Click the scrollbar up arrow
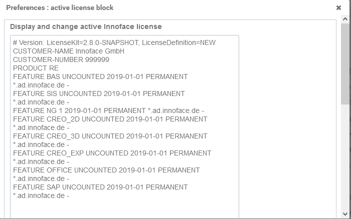Screen dimensions: 351x219 (345, 19)
